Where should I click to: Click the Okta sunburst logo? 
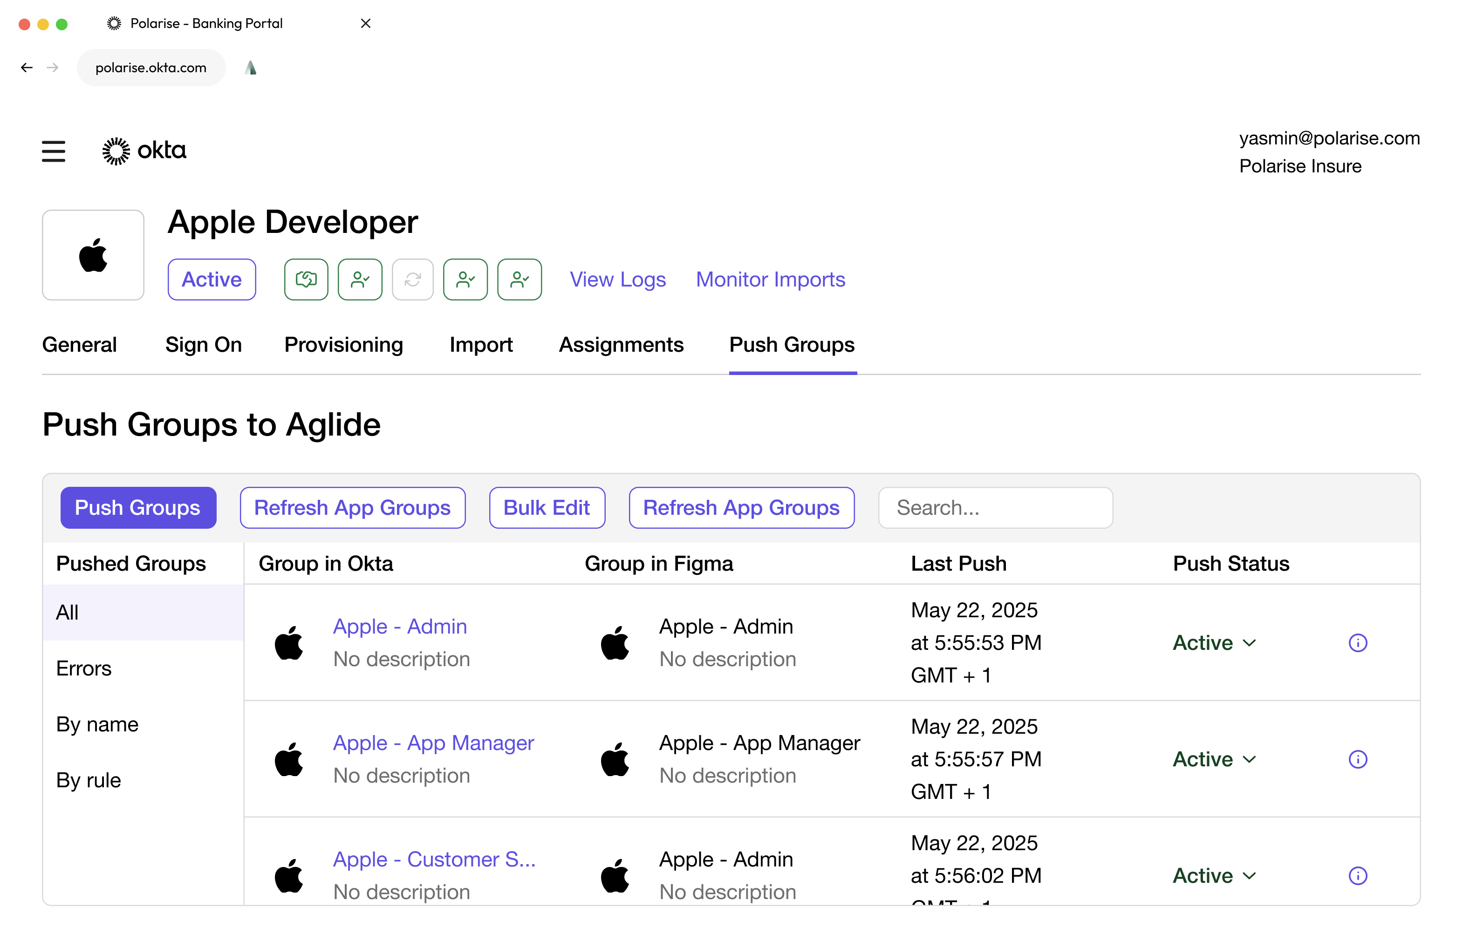point(116,151)
